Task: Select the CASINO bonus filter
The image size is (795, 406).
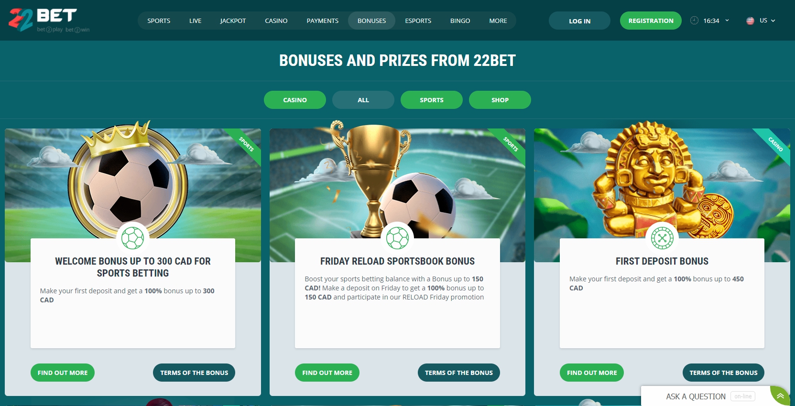Action: [295, 100]
